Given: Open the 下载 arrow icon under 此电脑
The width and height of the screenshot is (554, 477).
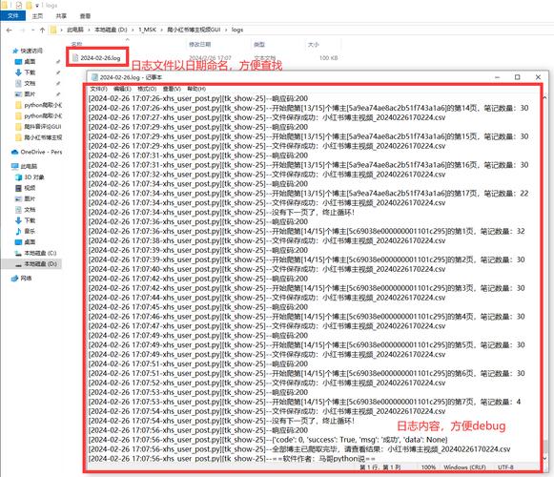Looking at the screenshot, I should (x=19, y=220).
